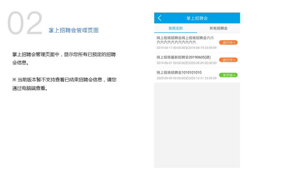Select 网上现场招聘会1010101010 entry title

[179, 72]
